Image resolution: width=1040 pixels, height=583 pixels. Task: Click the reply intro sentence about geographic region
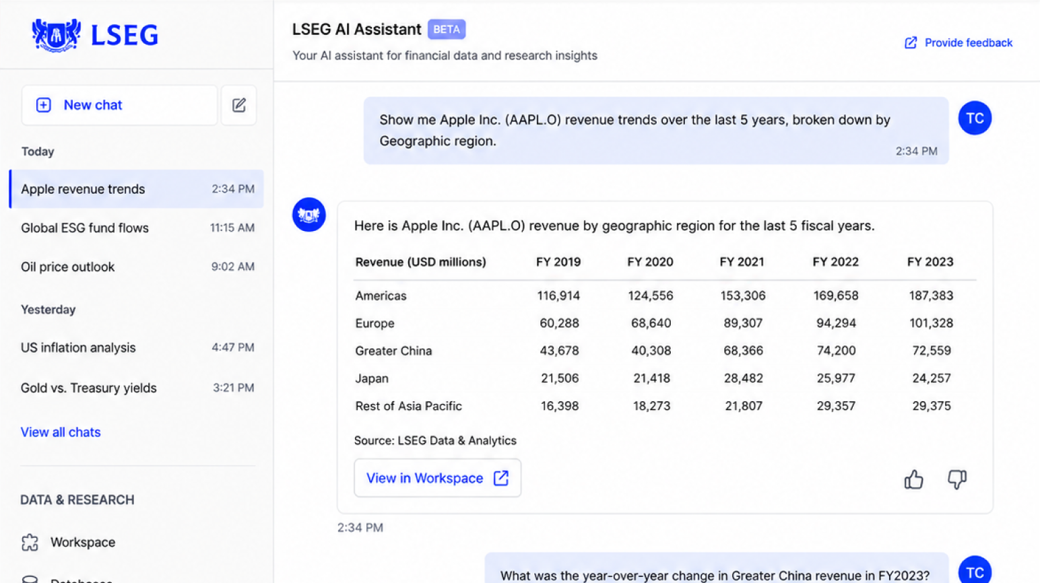[614, 226]
